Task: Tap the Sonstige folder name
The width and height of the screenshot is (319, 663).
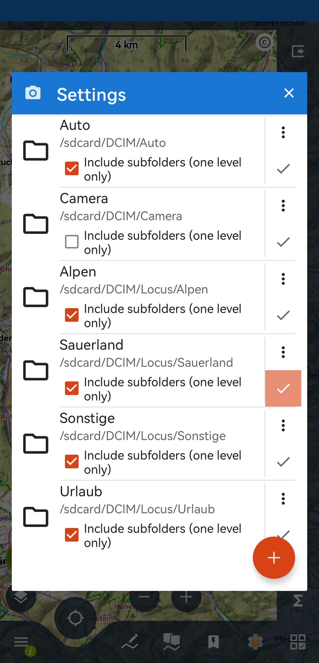Action: pos(87,418)
